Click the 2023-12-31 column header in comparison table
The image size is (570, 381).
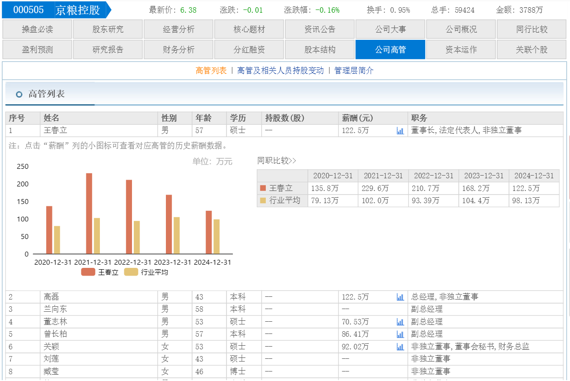(484, 176)
